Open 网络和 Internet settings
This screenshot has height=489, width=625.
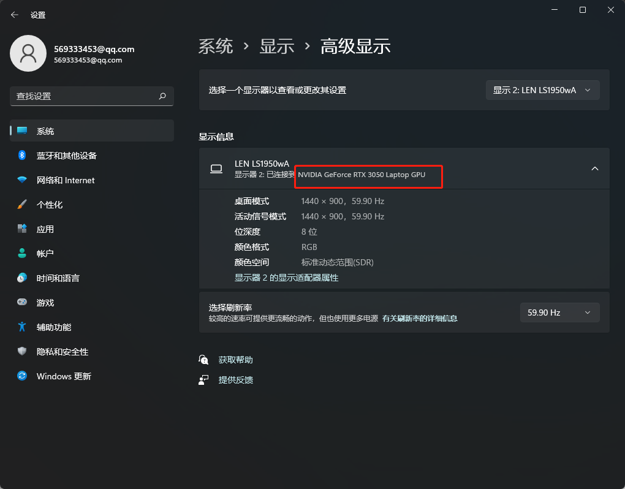(92, 180)
